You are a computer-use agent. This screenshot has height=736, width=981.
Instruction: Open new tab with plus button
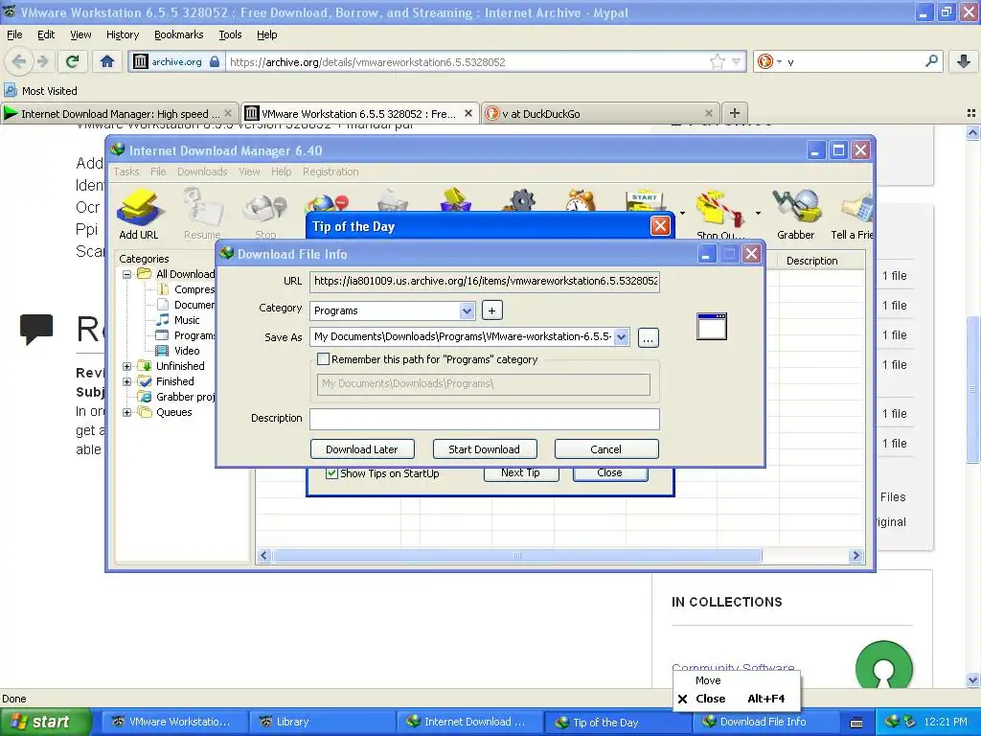[735, 113]
